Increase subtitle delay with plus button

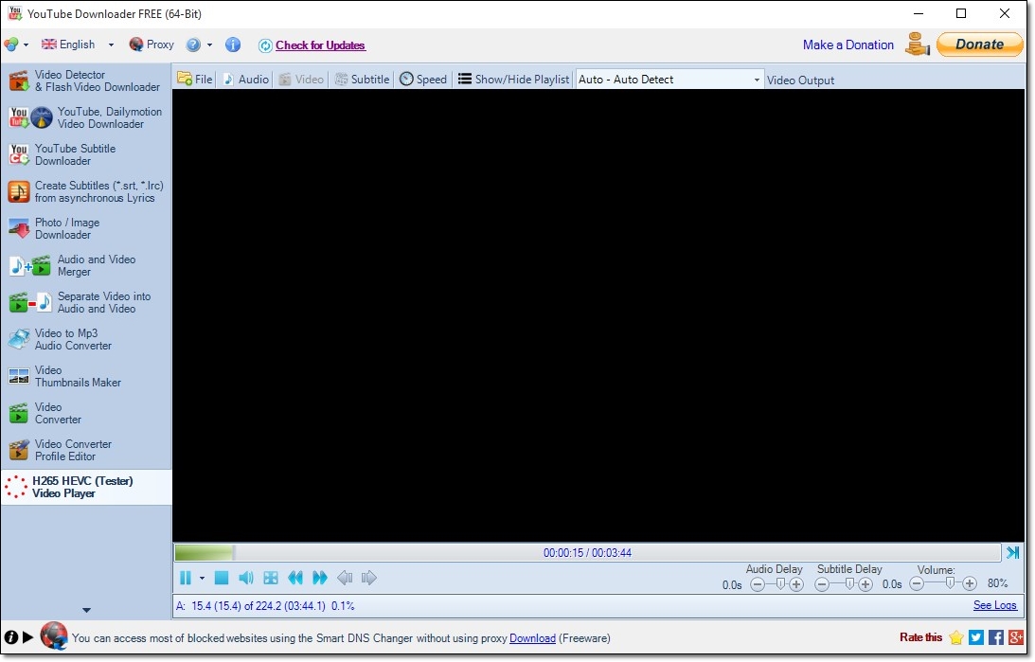click(865, 584)
